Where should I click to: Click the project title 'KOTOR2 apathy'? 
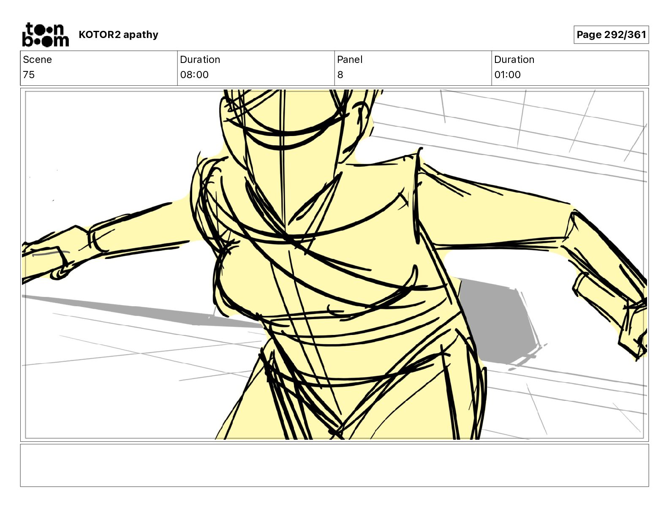[x=118, y=35]
